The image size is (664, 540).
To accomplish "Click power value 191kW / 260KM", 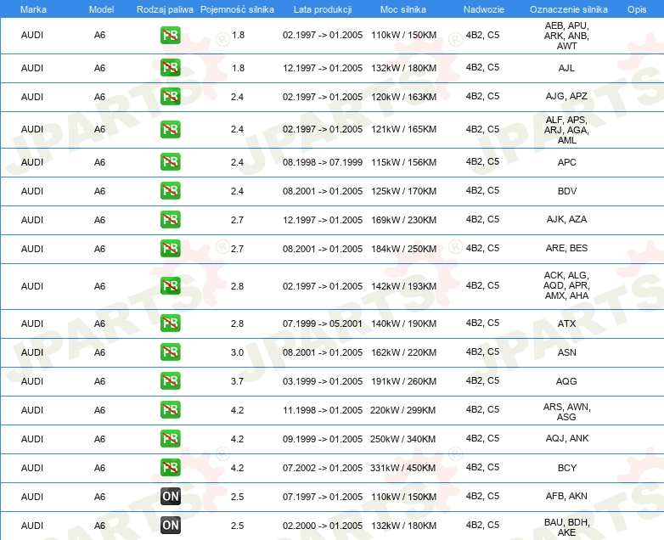I will pos(403,380).
